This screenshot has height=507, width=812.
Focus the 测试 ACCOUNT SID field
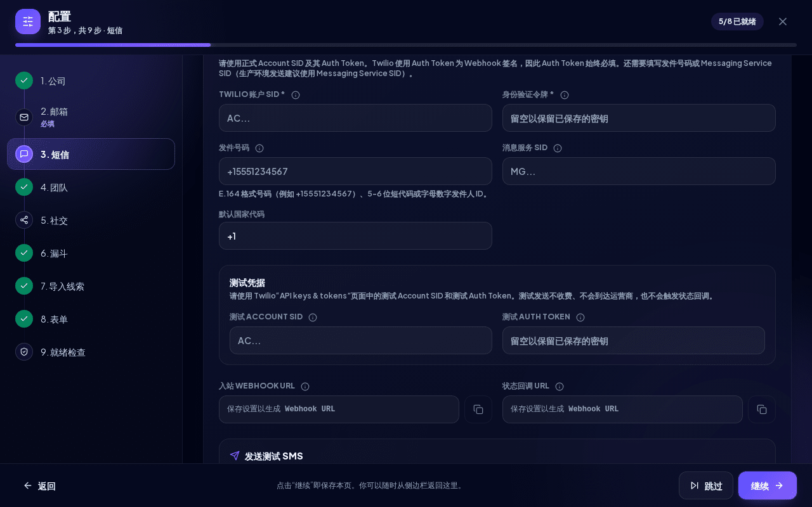361,340
